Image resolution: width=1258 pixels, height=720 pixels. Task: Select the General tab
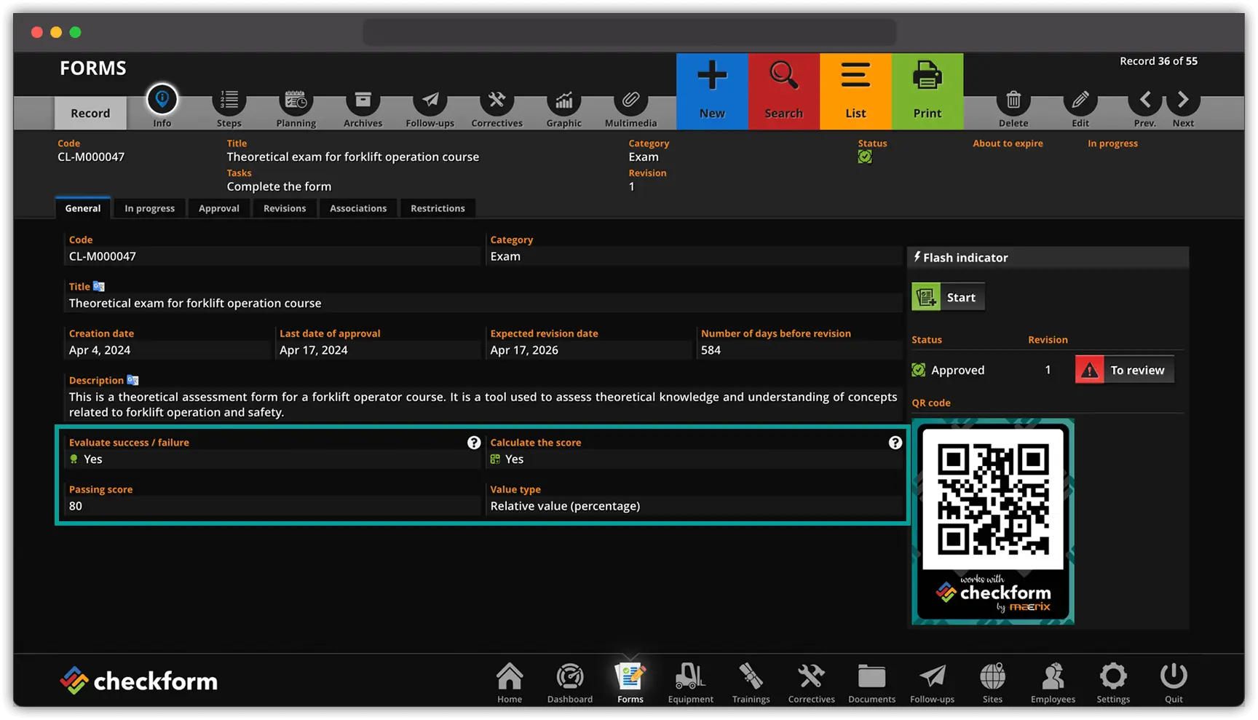(83, 208)
